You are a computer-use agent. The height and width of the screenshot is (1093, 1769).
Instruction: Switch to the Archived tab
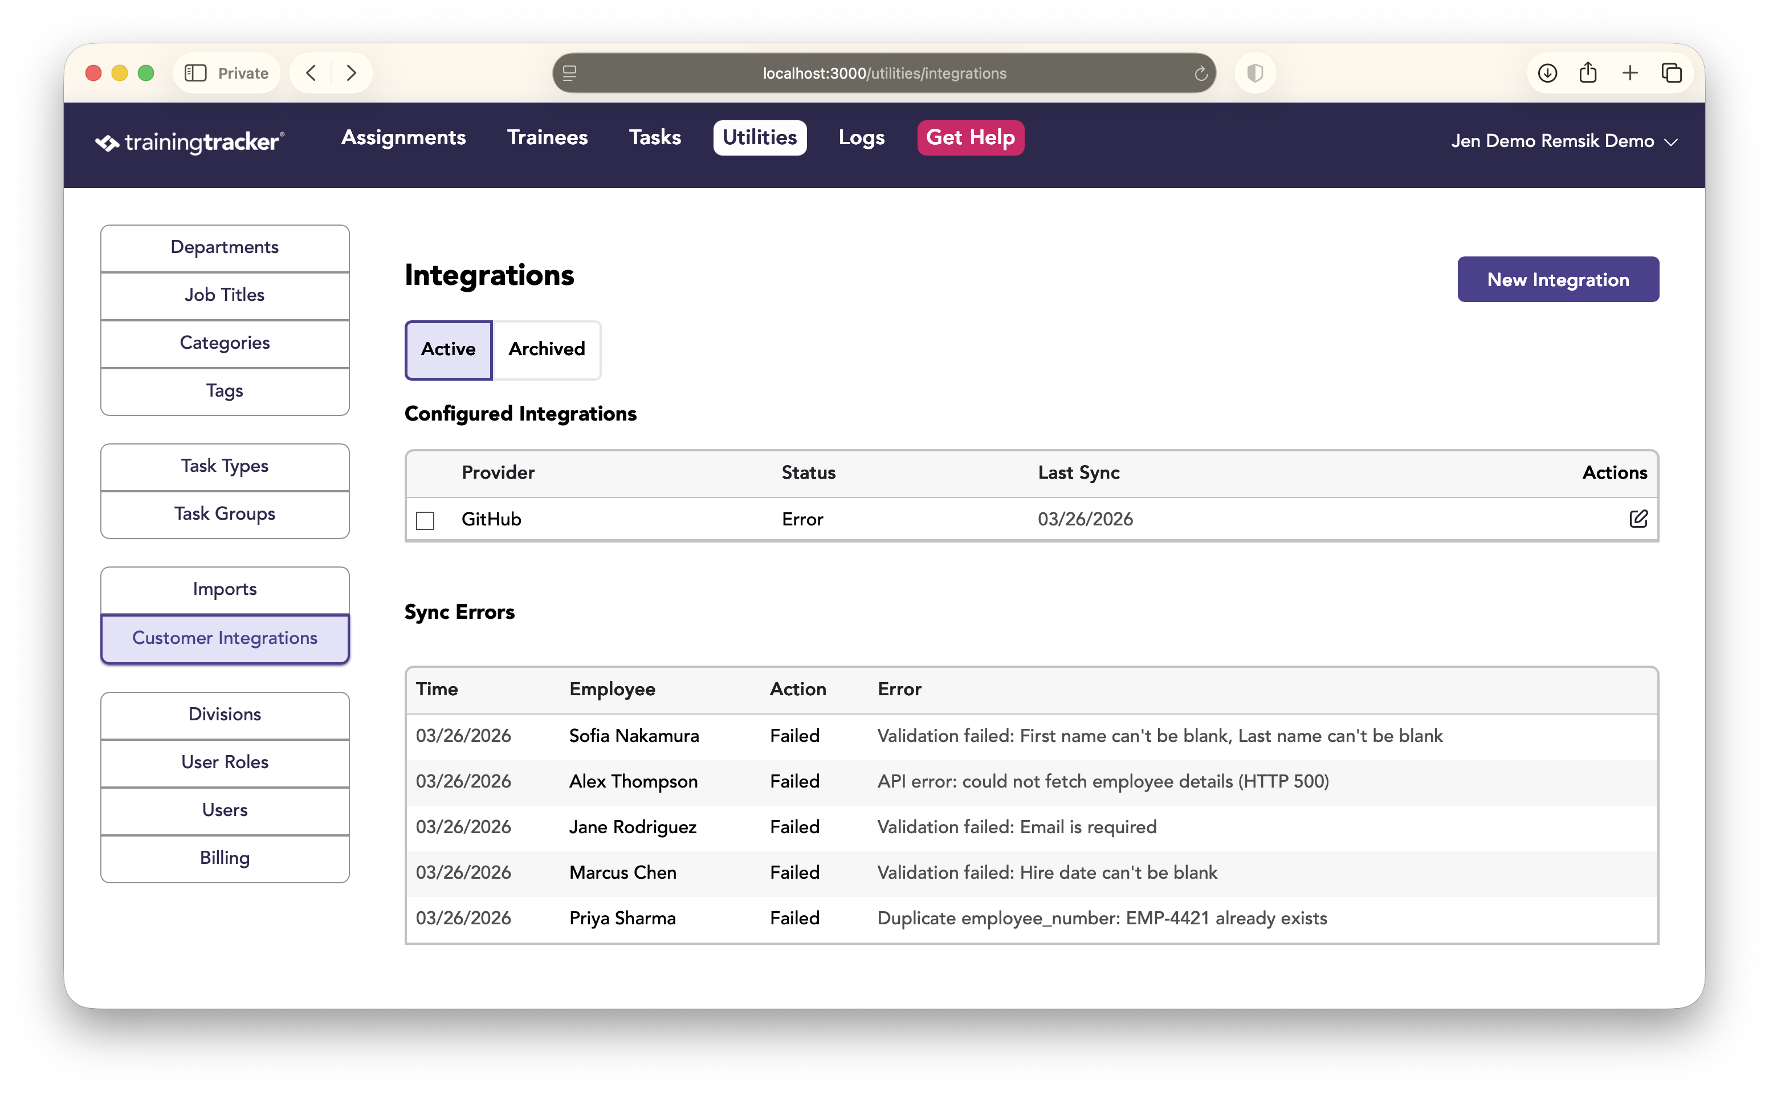coord(547,349)
